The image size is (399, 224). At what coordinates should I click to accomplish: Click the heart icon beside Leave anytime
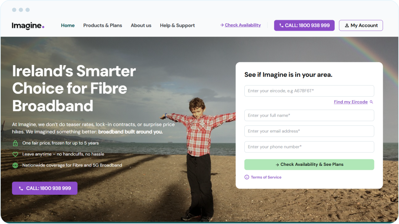(x=15, y=154)
